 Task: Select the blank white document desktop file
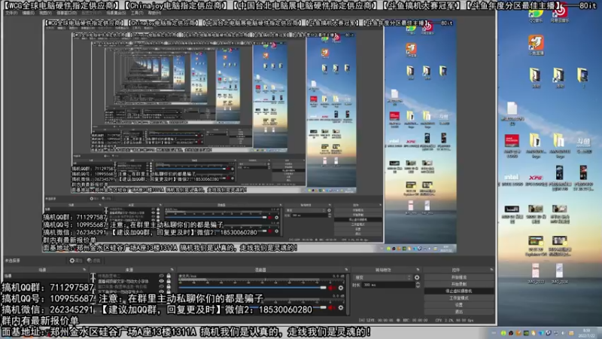[512, 113]
